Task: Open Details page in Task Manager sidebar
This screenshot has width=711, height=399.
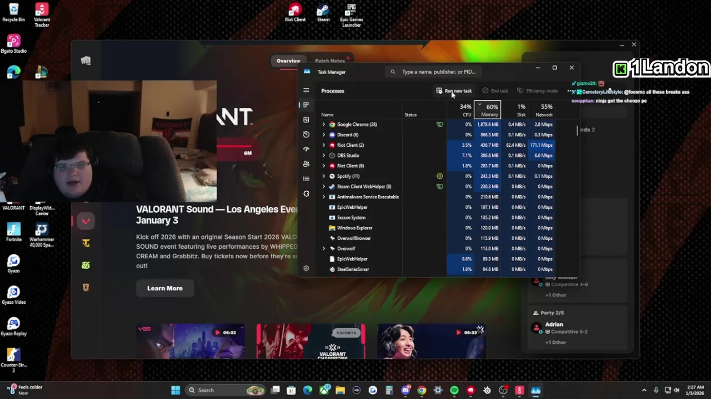Action: coord(306,178)
